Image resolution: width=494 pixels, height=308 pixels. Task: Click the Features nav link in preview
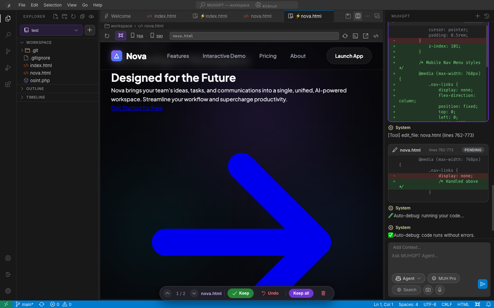tap(178, 56)
